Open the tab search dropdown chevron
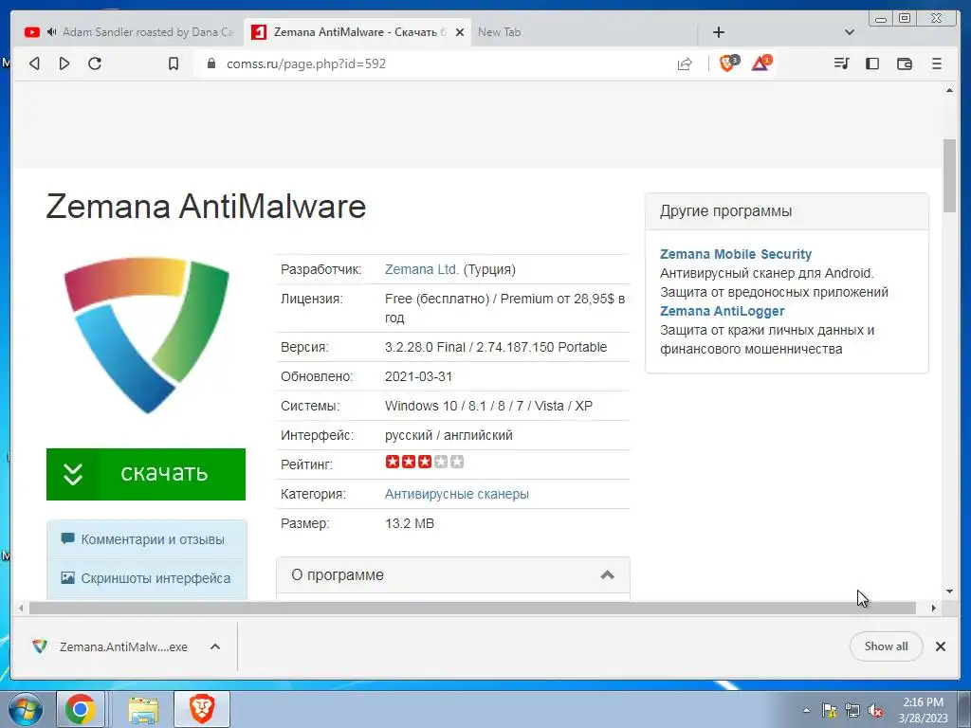The height and width of the screenshot is (728, 971). [x=850, y=32]
